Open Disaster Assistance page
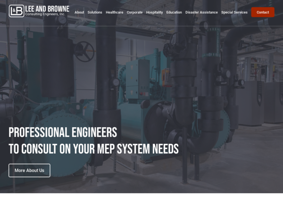 coord(201,12)
